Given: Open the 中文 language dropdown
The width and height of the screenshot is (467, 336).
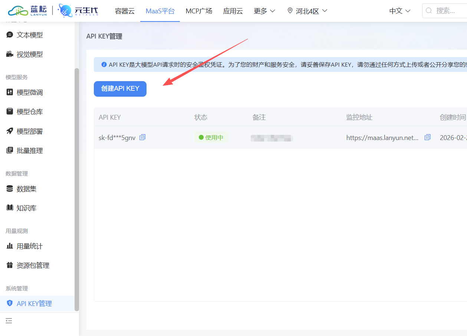Looking at the screenshot, I should (x=400, y=11).
